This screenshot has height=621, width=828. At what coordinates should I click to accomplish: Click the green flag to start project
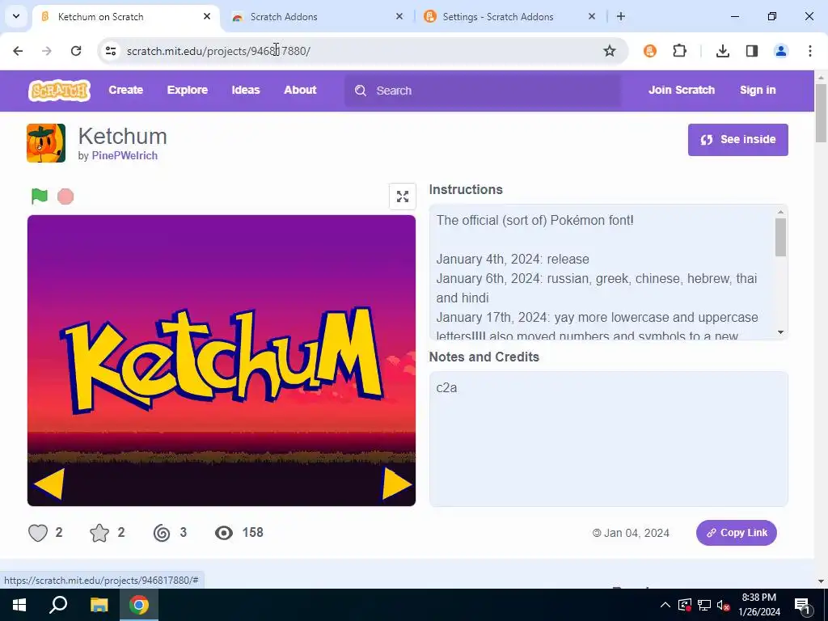coord(40,196)
